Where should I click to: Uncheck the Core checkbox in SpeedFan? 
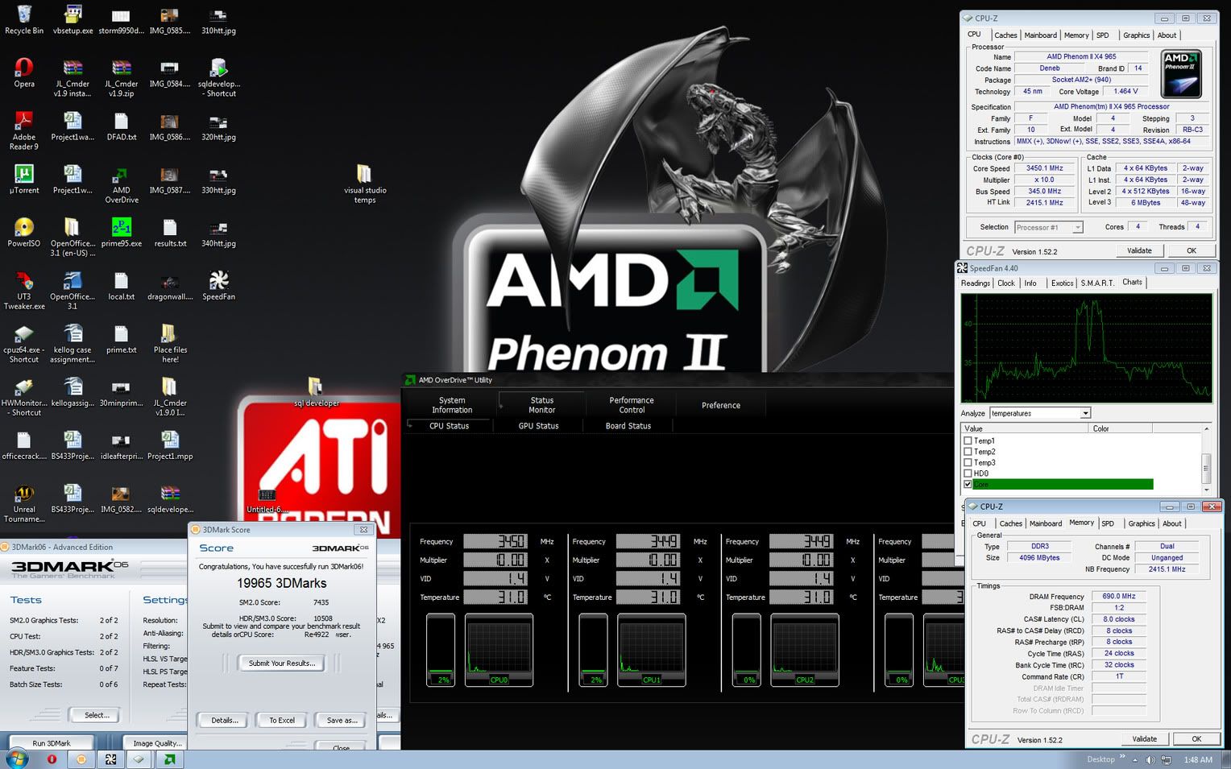point(968,485)
